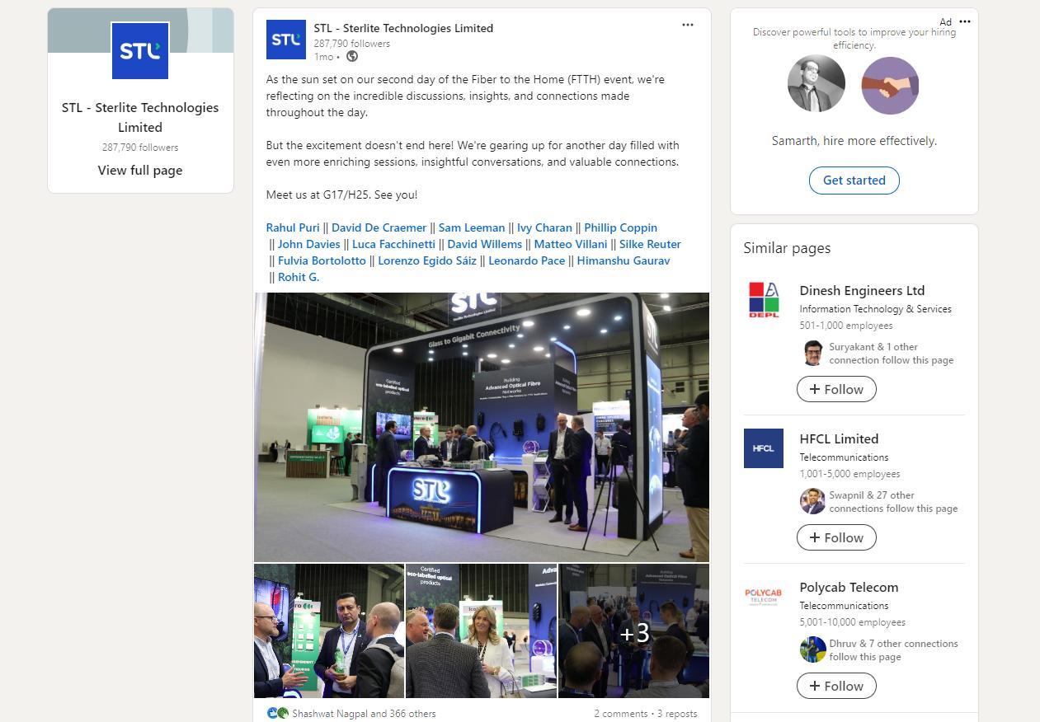Open David Willems' profile mention

(484, 244)
